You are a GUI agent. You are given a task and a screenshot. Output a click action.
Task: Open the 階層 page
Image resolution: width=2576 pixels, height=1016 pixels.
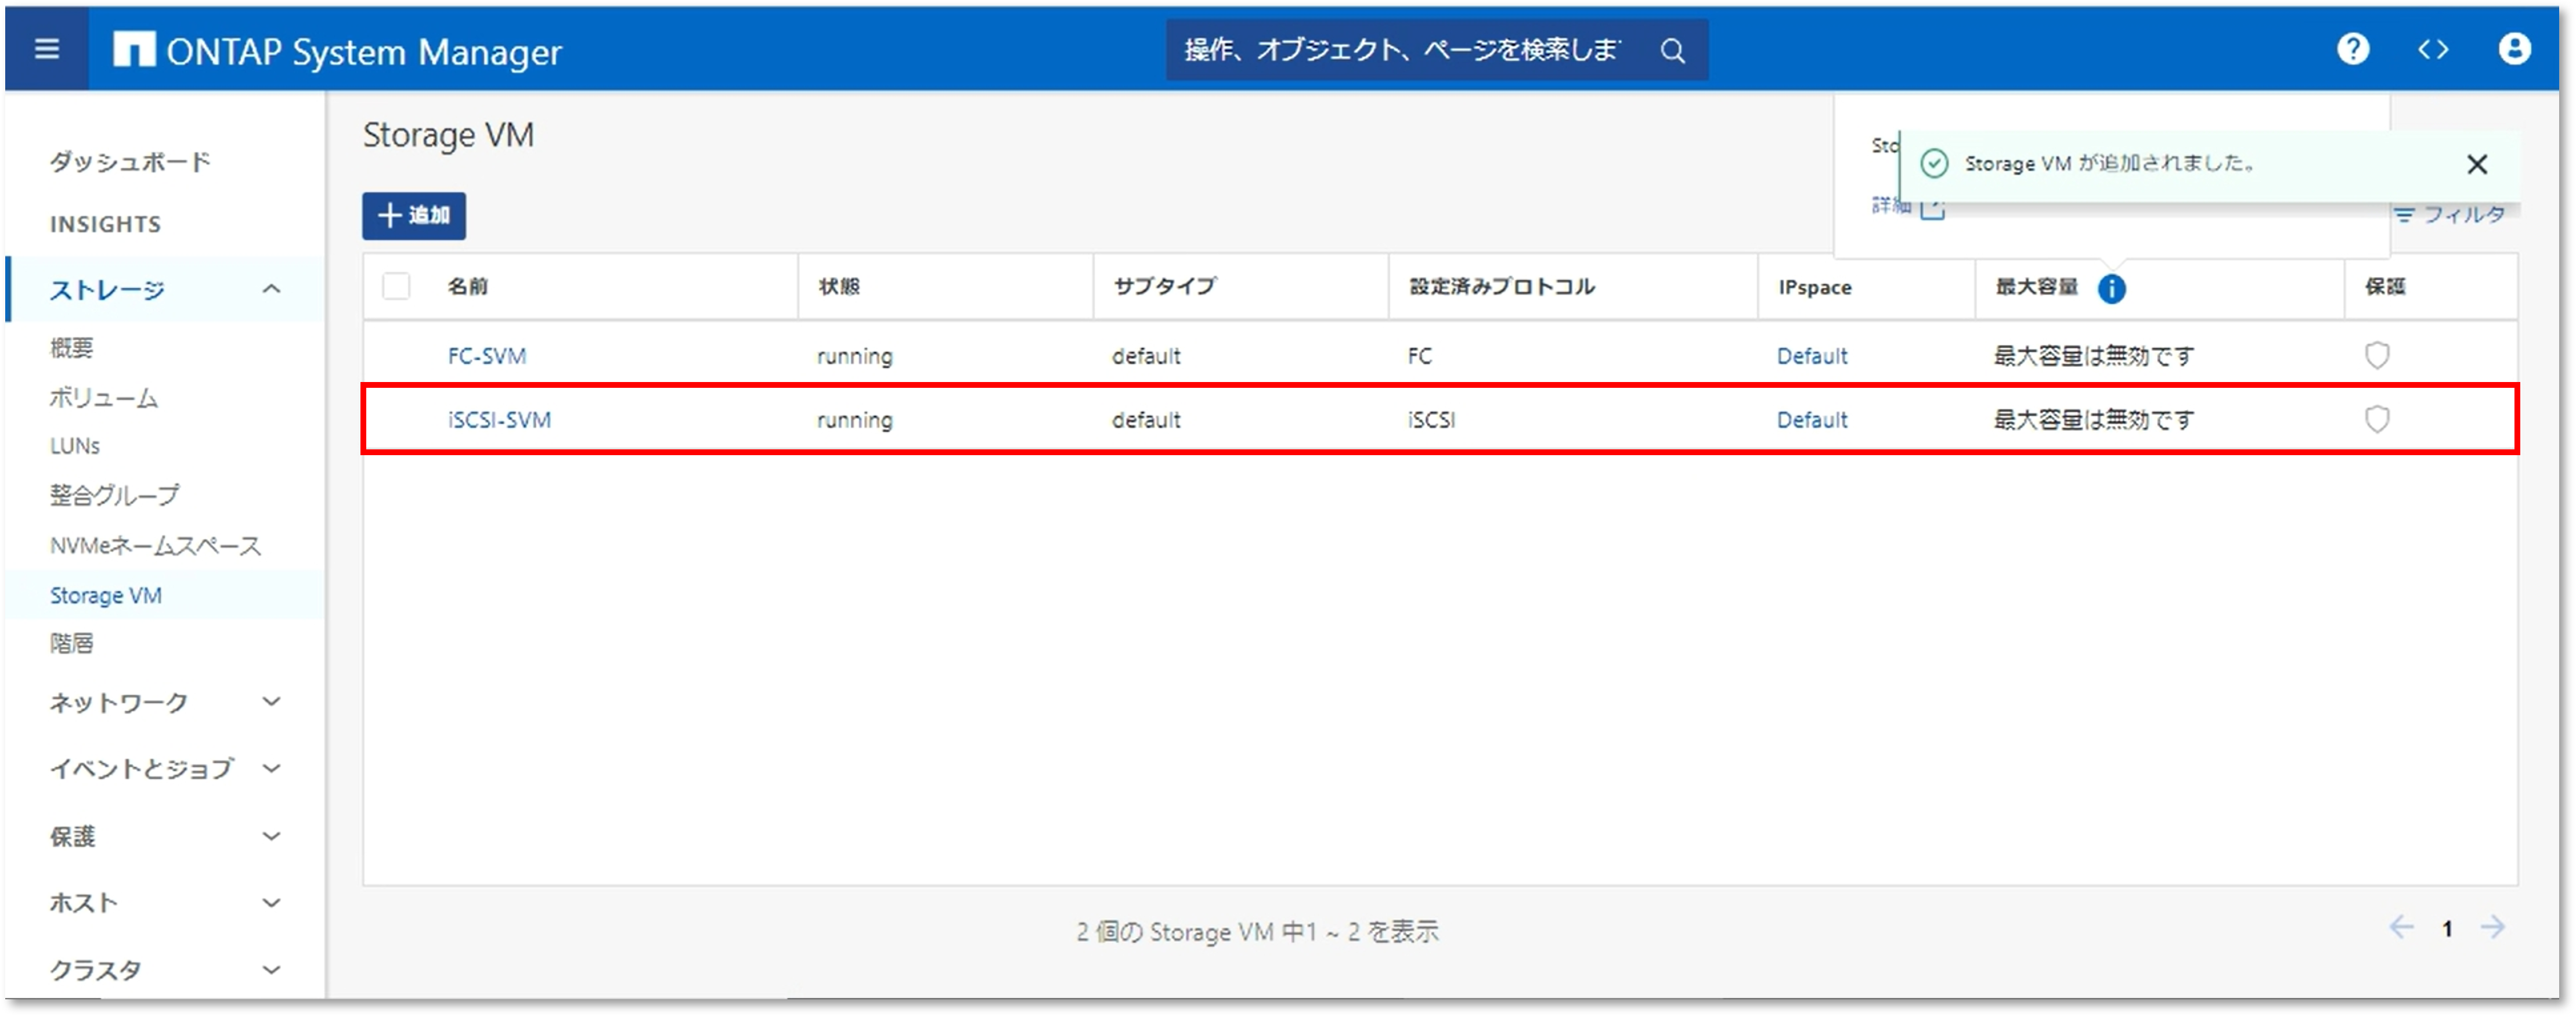71,643
